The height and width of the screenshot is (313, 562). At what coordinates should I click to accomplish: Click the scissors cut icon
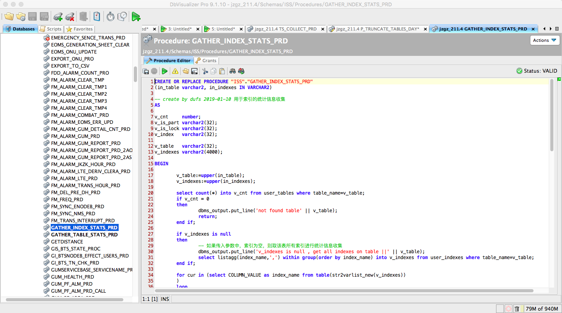click(x=205, y=71)
